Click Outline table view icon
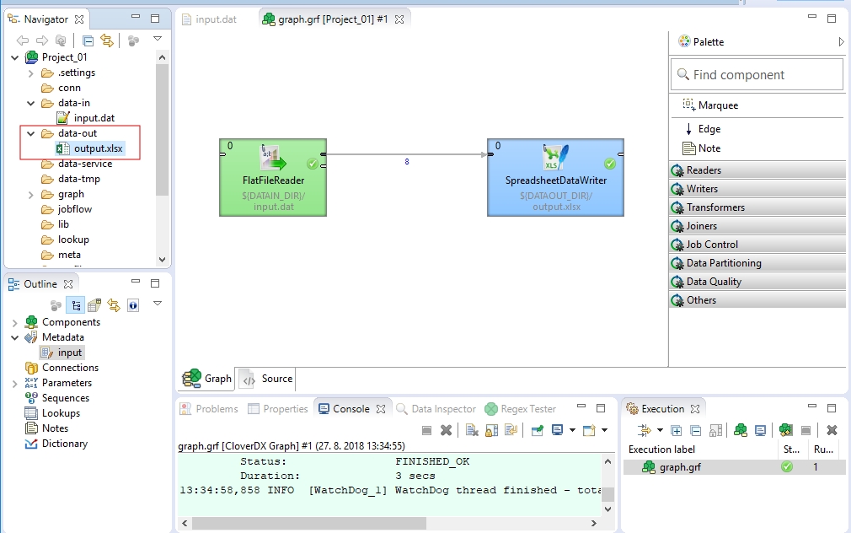 [94, 305]
